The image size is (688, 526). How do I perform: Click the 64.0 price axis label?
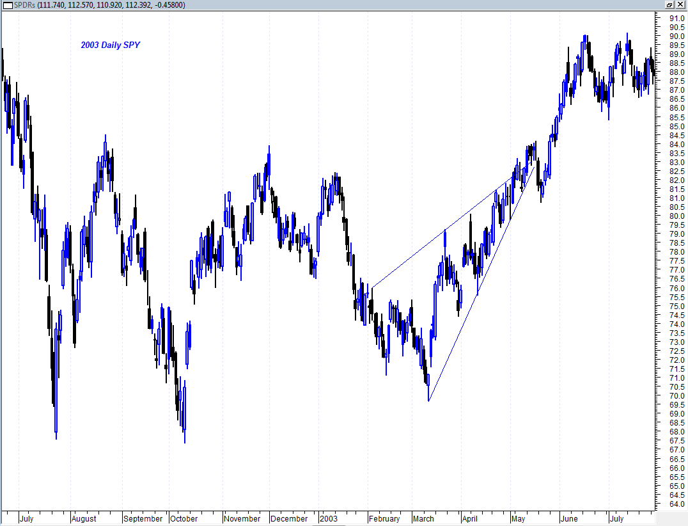tap(677, 504)
